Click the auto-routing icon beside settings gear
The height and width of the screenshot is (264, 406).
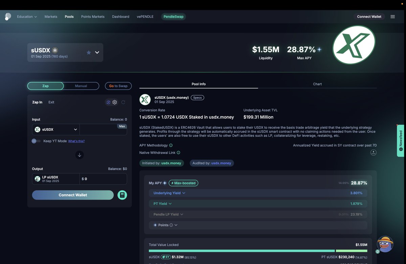pyautogui.click(x=108, y=102)
